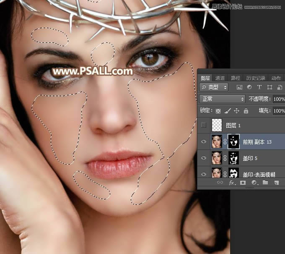285x254 pixels.
Task: Click the new group folder icon
Action: (x=265, y=183)
